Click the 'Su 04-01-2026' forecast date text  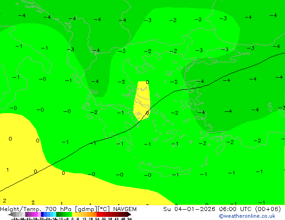click(x=189, y=209)
